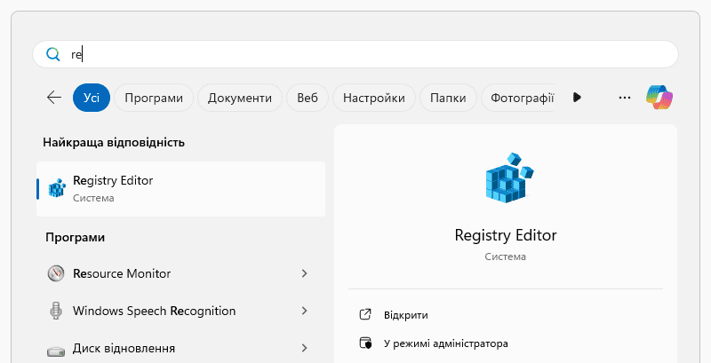Image resolution: width=711 pixels, height=363 pixels.
Task: Click the small Registry Editor icon in best match
Action: [x=57, y=188]
